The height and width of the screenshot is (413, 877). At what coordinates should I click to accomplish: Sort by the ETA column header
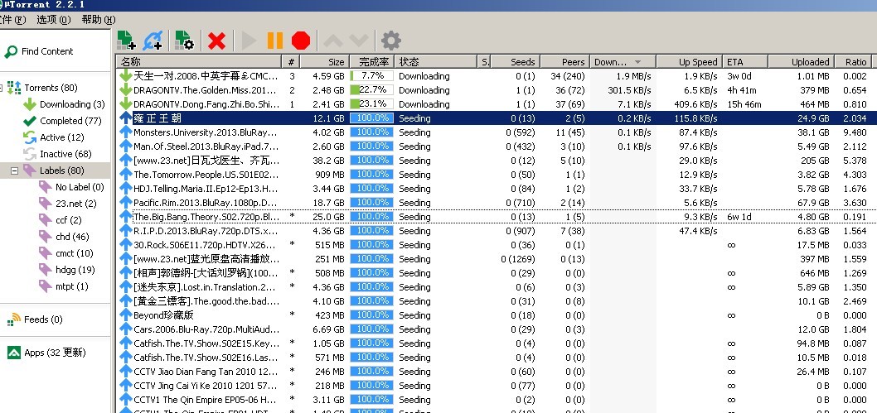(x=745, y=61)
